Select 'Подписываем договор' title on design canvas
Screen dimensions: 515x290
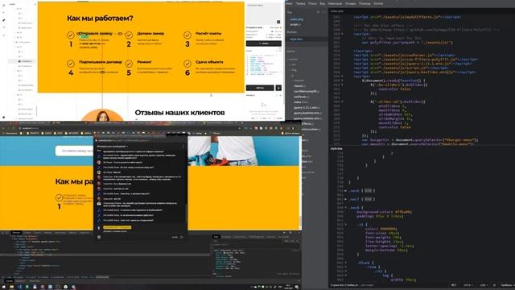[100, 62]
